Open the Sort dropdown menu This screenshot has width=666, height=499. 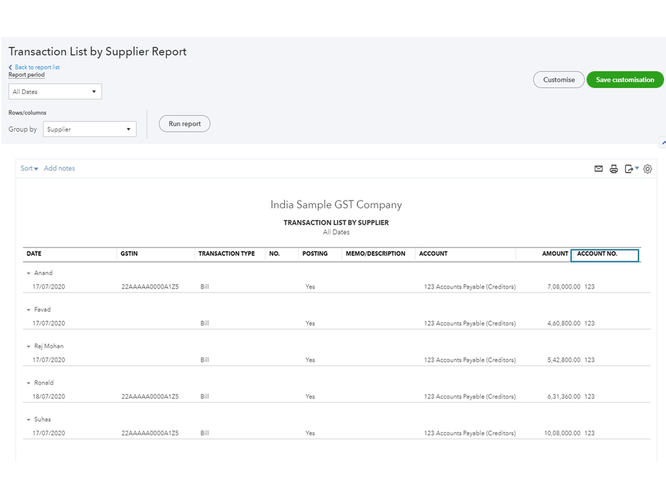pyautogui.click(x=29, y=169)
